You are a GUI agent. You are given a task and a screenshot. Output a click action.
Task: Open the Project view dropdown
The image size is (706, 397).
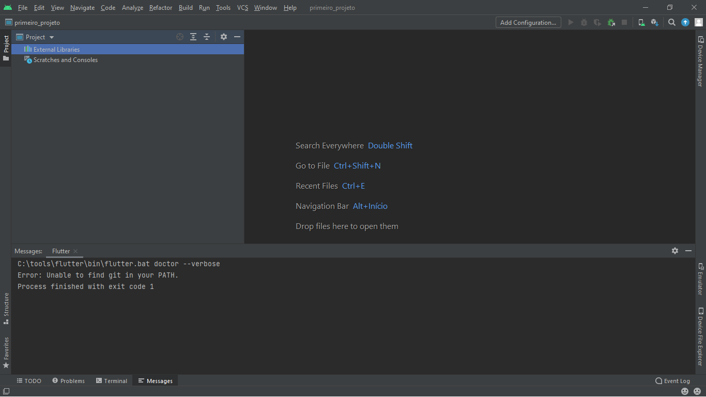coord(35,37)
